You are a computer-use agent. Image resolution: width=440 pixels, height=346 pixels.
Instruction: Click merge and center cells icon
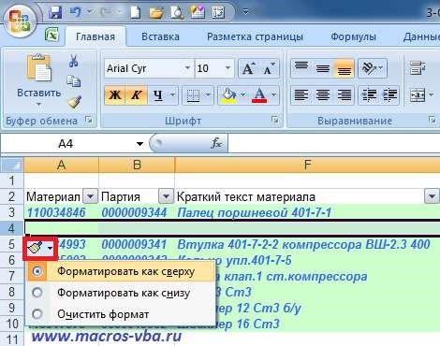point(418,94)
